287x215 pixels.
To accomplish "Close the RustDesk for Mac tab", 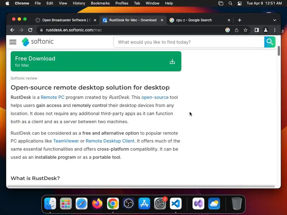I will [x=162, y=20].
